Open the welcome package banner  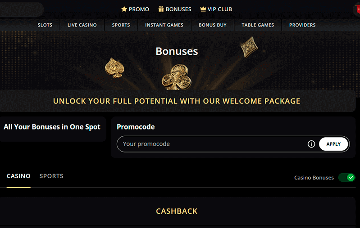(x=177, y=101)
